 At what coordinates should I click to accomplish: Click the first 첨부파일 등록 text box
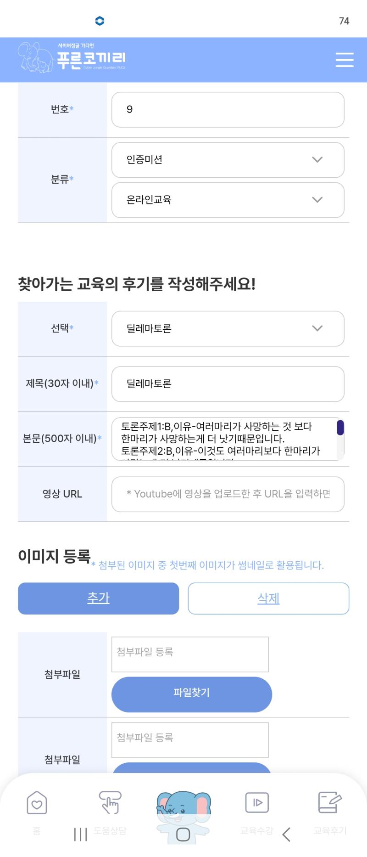coord(190,654)
